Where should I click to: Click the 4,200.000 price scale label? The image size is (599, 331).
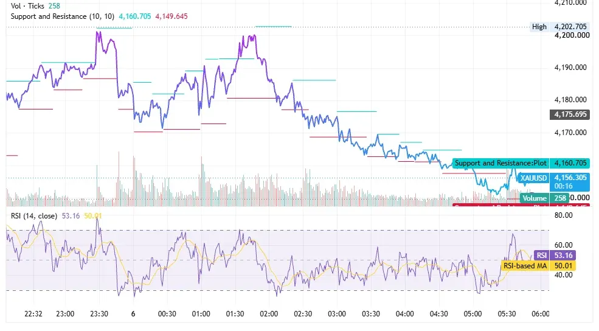(572, 35)
